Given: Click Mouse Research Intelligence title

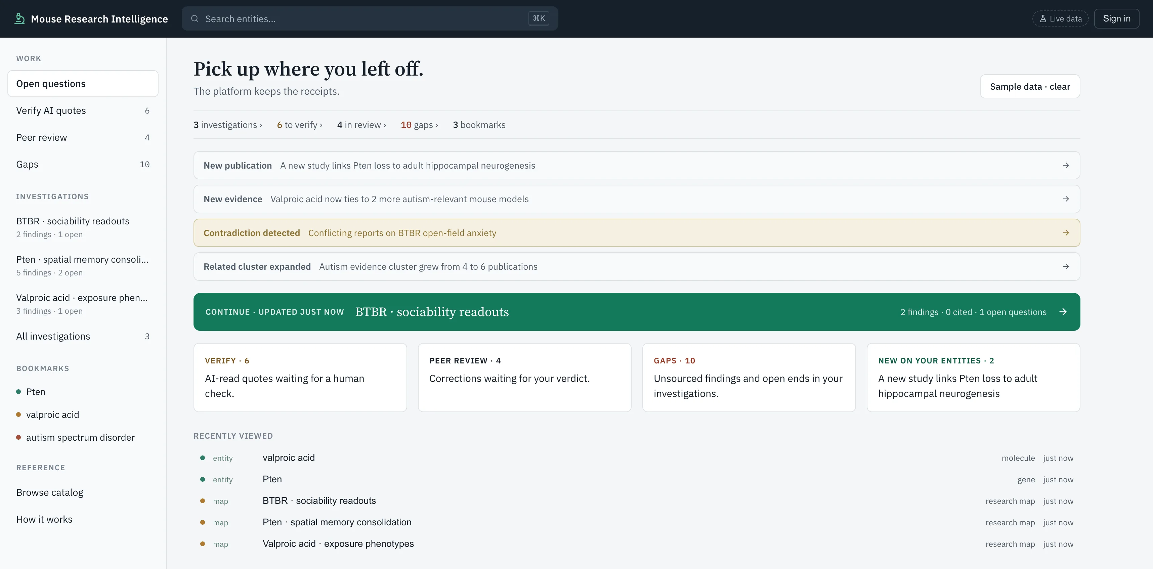Looking at the screenshot, I should tap(99, 19).
